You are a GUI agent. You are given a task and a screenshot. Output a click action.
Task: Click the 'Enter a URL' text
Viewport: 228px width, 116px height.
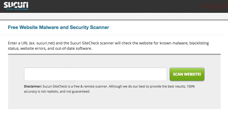[18, 43]
